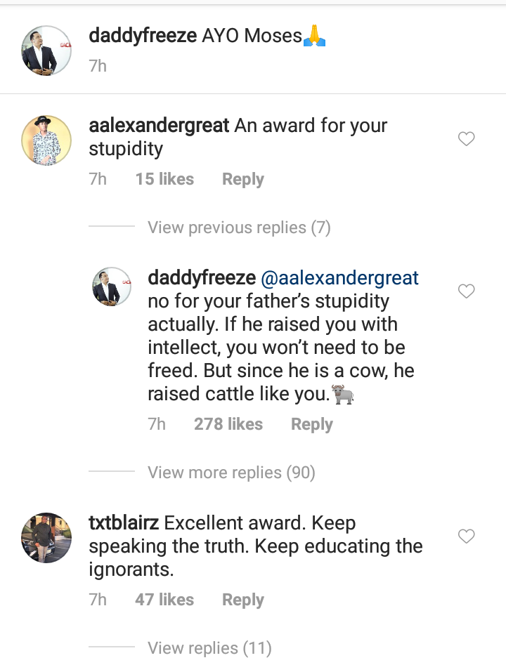Image resolution: width=506 pixels, height=665 pixels.
Task: Expand View replies (11)
Action: [x=209, y=647]
